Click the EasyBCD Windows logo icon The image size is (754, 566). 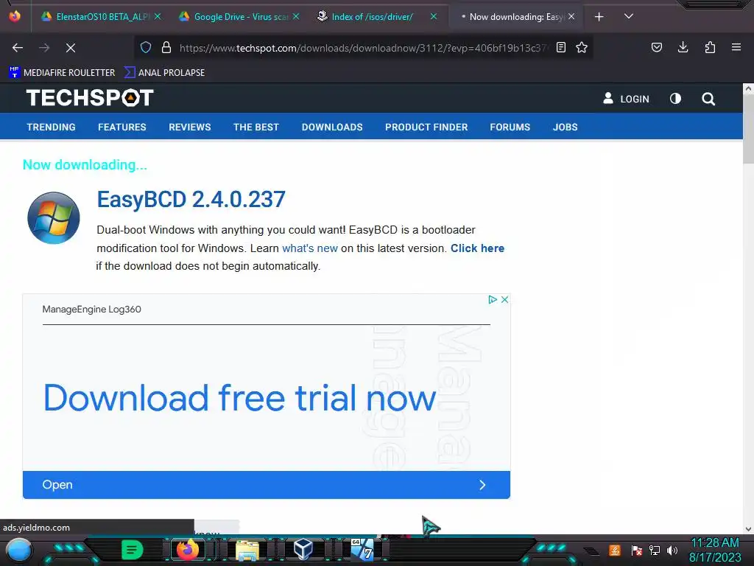tap(53, 217)
